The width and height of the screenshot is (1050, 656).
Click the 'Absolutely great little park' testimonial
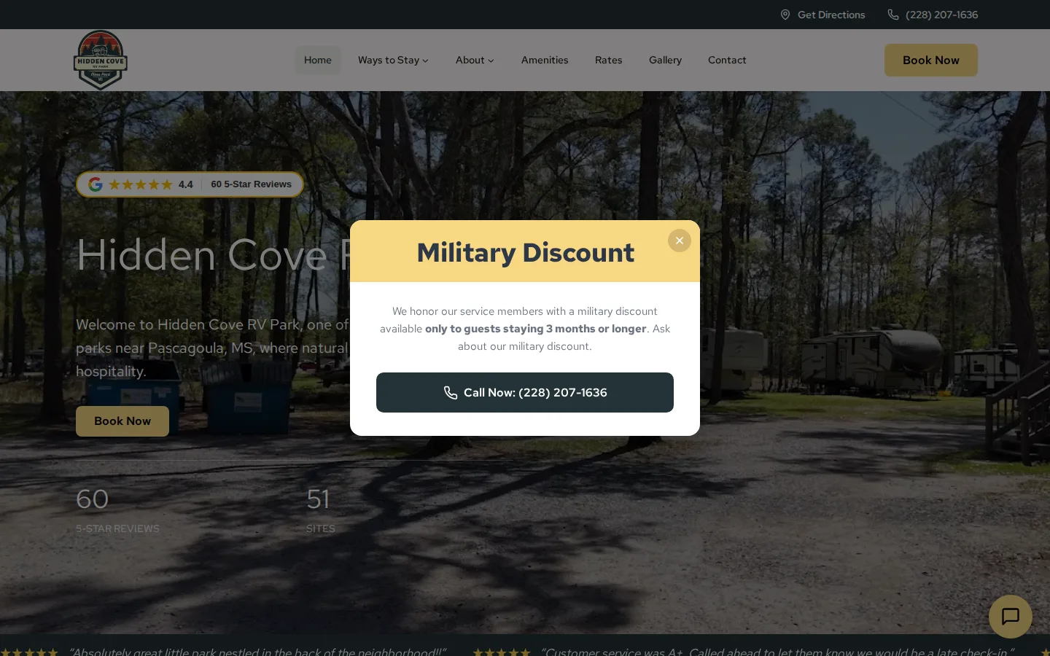(x=257, y=652)
